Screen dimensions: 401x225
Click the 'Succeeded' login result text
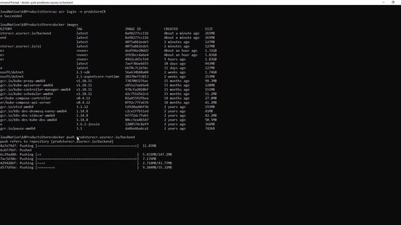tap(13, 16)
